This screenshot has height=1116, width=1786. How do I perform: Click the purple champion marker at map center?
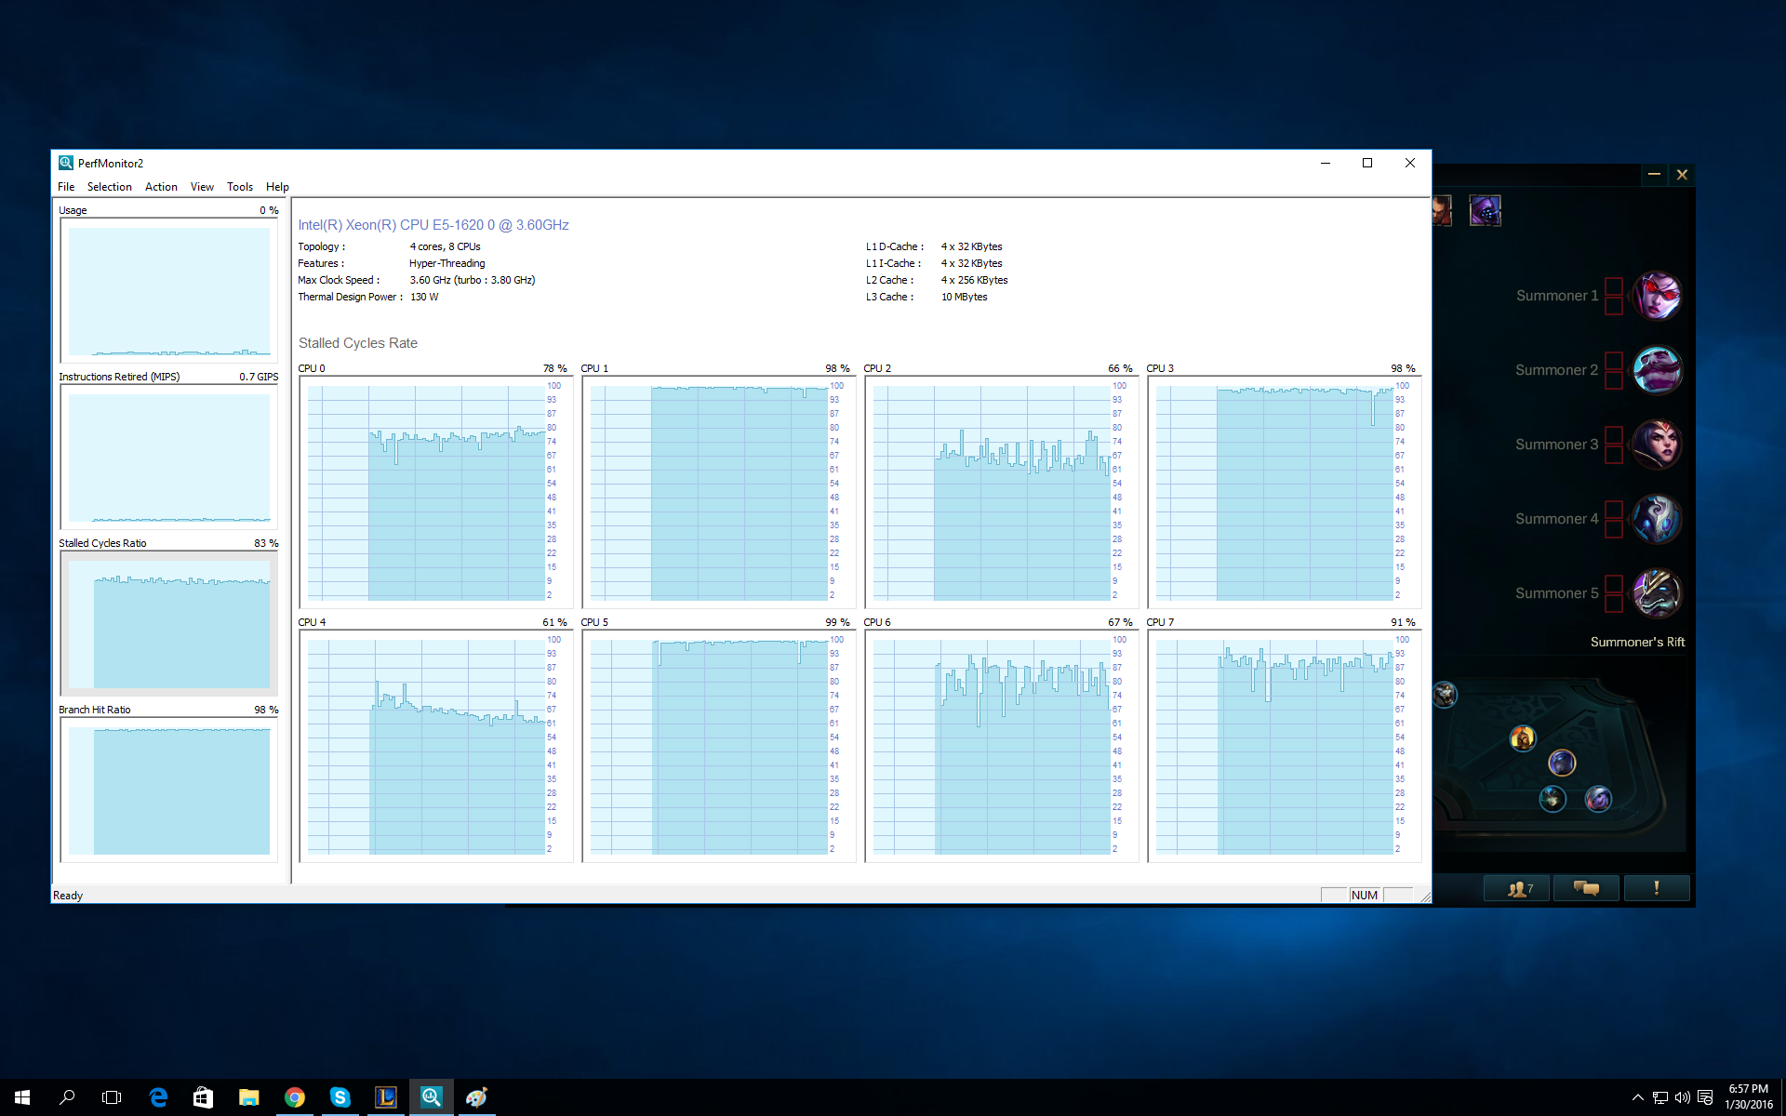point(1562,764)
